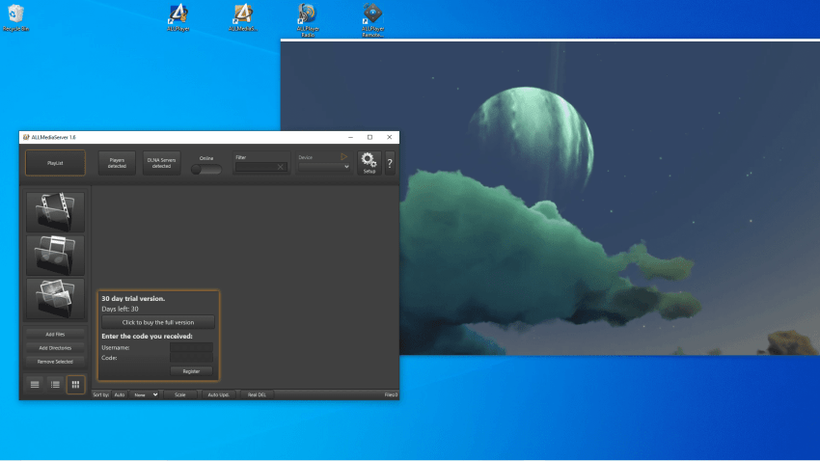Switch to wide rows list view
The height and width of the screenshot is (461, 820).
point(35,385)
